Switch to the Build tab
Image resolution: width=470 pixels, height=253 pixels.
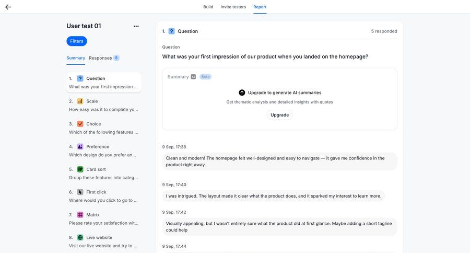tap(208, 7)
